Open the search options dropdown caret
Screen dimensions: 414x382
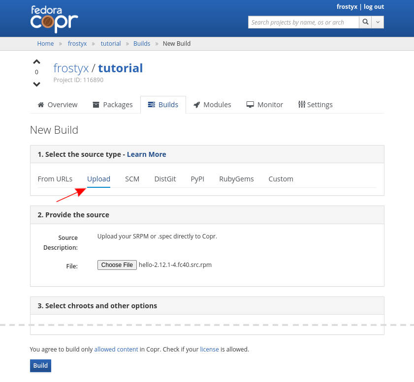pyautogui.click(x=378, y=22)
